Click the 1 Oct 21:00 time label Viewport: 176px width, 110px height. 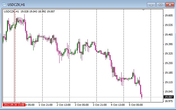tap(45, 105)
